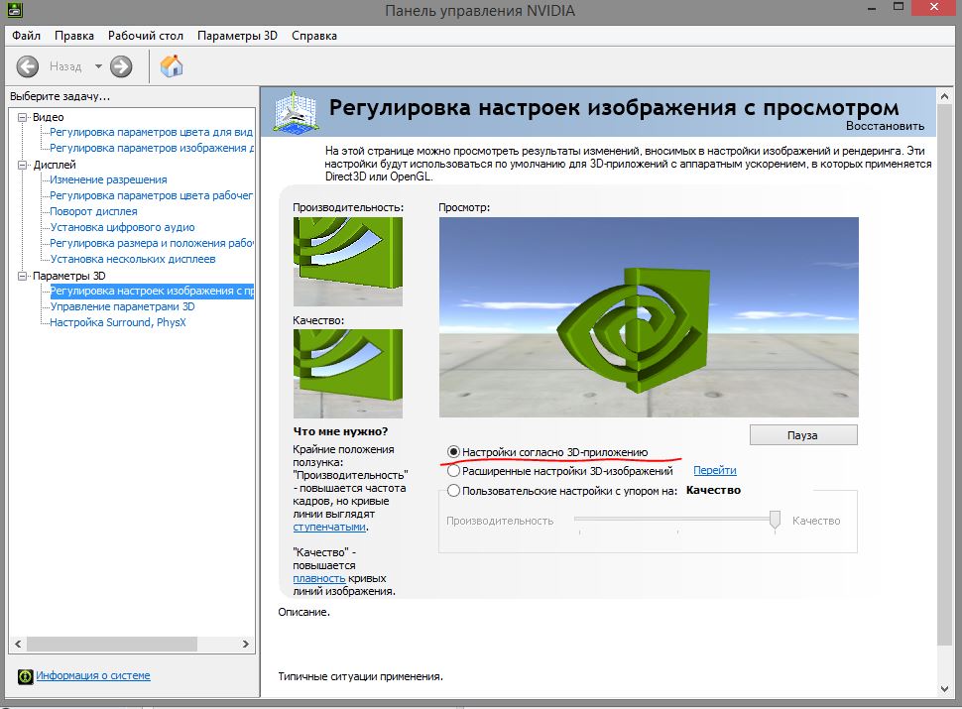The height and width of the screenshot is (709, 962).
Task: Click main panel scroll down arrow
Action: 944,689
